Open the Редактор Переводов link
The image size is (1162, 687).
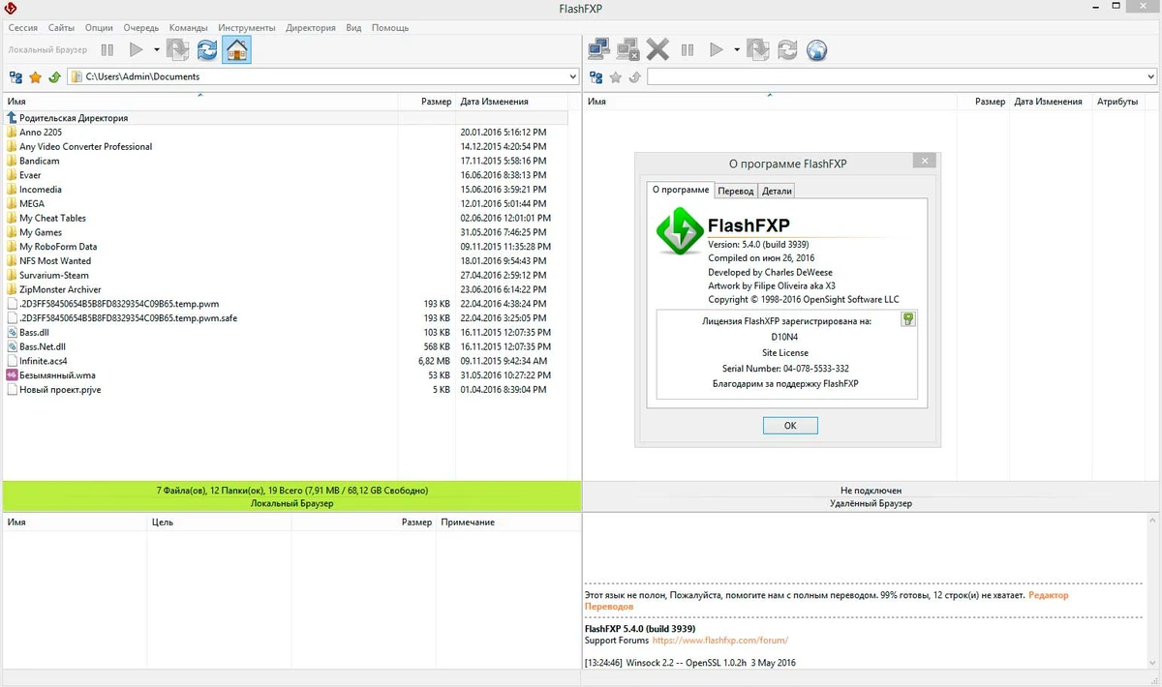point(826,601)
